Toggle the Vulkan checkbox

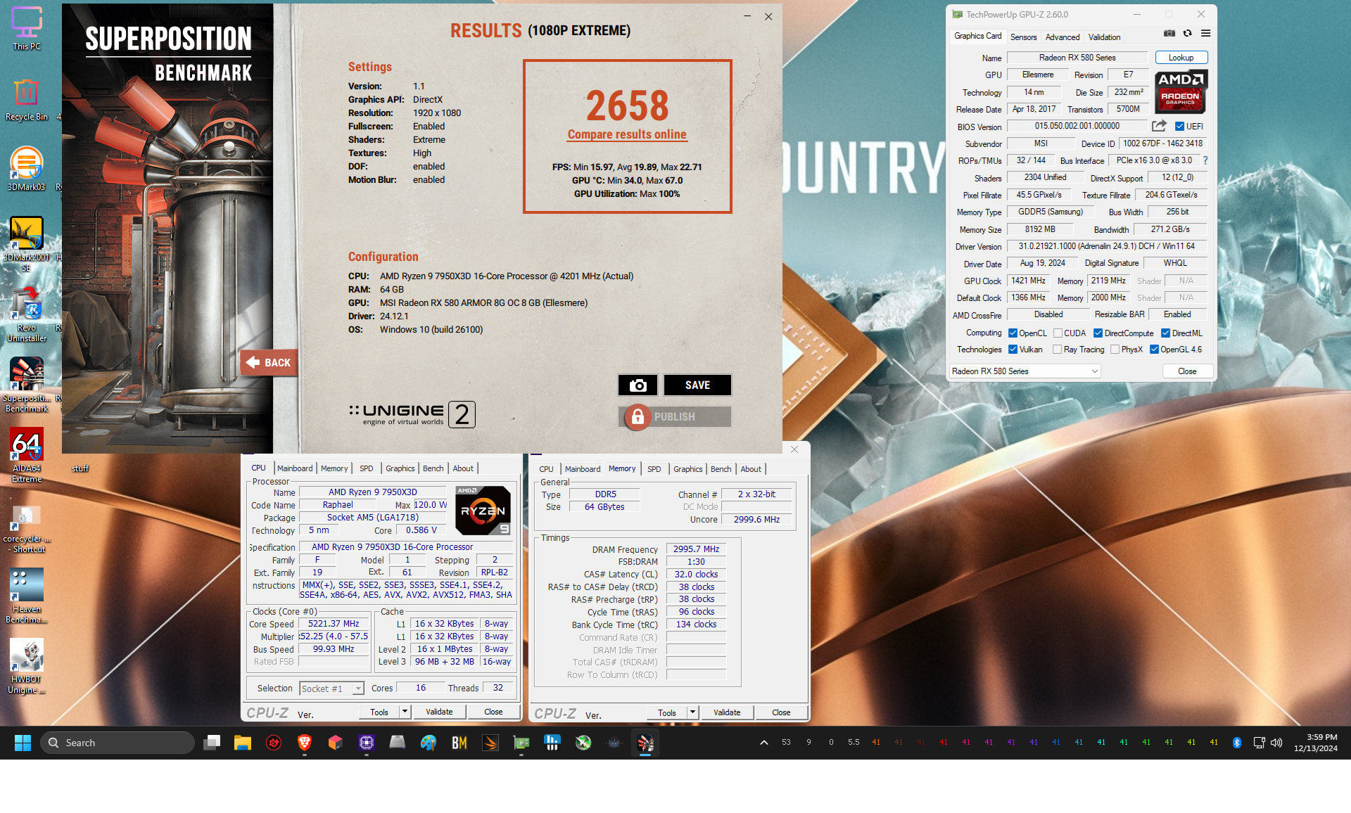(1013, 350)
